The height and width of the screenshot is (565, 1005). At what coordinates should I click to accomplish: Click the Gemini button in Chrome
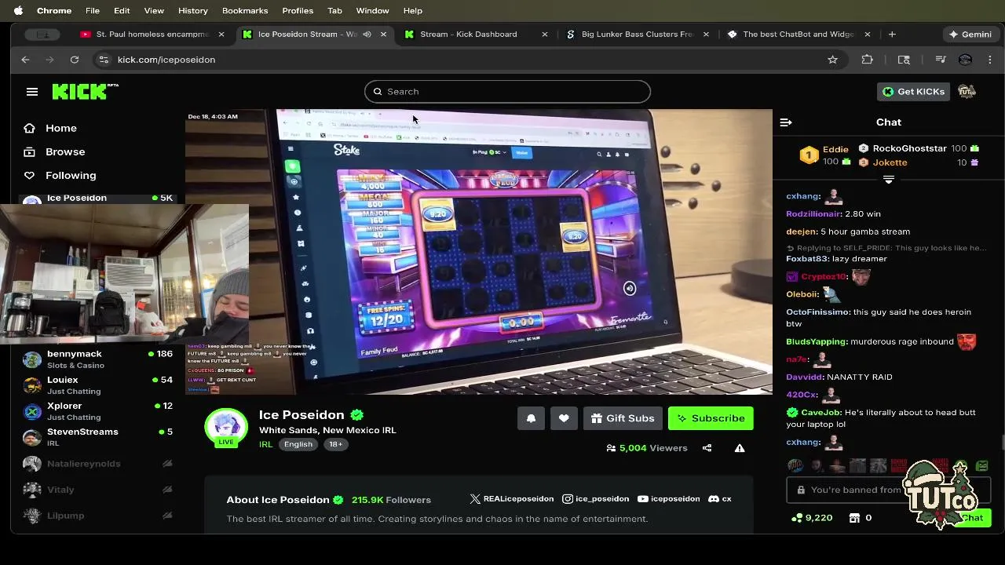tap(970, 35)
